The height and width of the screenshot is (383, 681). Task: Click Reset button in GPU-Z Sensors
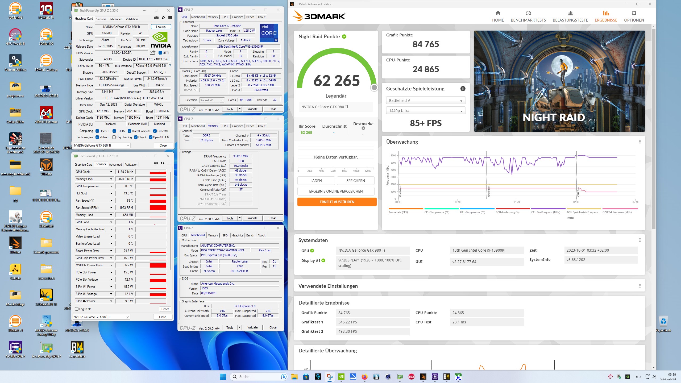(x=165, y=309)
